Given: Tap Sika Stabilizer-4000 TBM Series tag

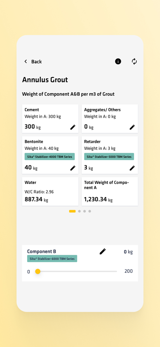Looking at the screenshot, I should pyautogui.click(x=50, y=157).
